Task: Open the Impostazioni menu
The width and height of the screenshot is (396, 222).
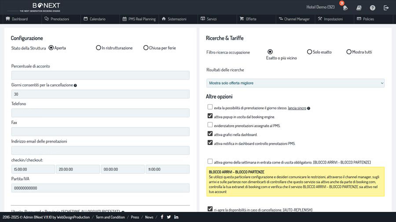Action: (x=330, y=19)
